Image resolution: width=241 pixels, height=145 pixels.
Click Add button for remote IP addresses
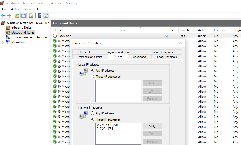[152, 126]
